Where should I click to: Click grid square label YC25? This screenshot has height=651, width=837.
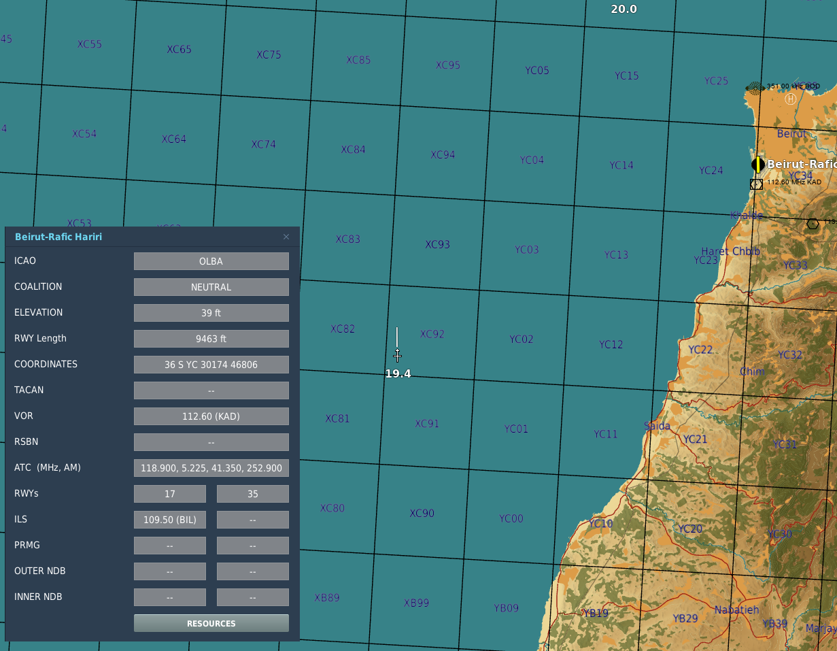tap(717, 80)
